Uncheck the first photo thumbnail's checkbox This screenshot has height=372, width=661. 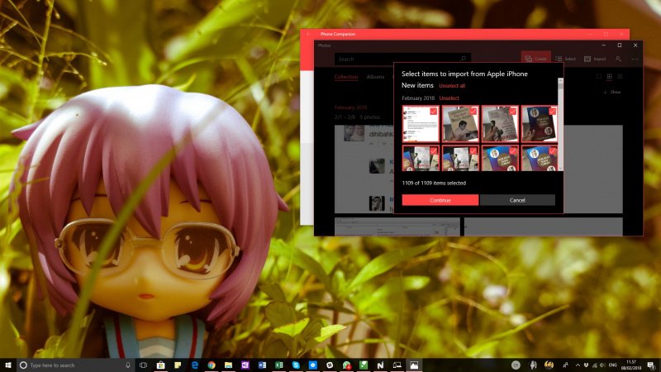(x=434, y=111)
